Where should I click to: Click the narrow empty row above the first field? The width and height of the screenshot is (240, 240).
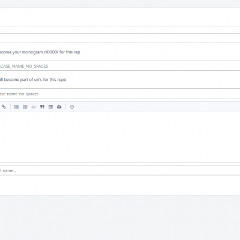pos(120,30)
